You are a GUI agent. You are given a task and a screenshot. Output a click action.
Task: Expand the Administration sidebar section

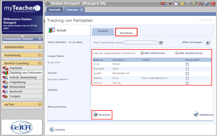coord(40,47)
